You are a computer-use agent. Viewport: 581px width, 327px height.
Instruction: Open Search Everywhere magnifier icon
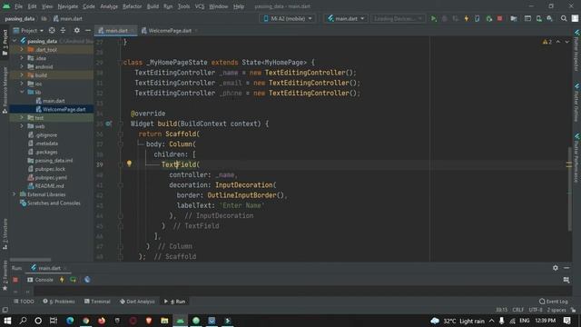564,18
